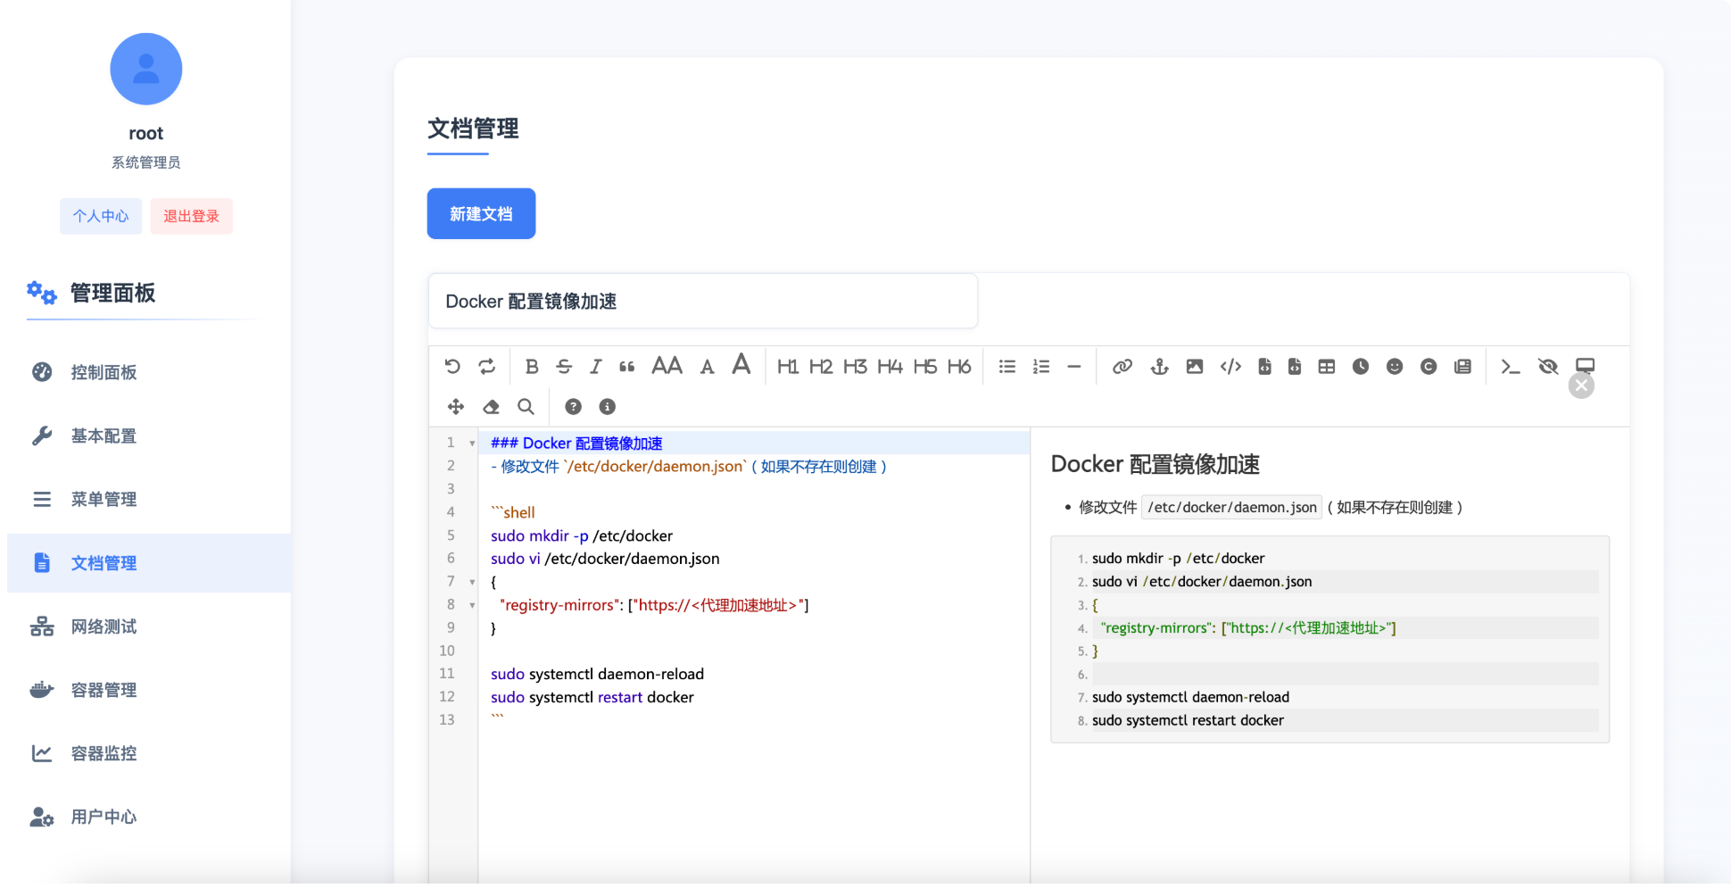This screenshot has width=1731, height=896.
Task: Collapse the fold arrow at line 1
Action: click(472, 444)
